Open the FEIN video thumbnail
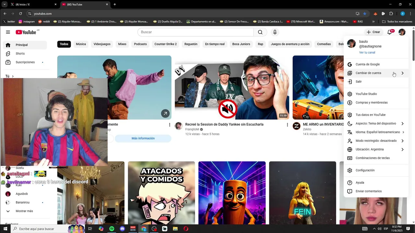Image resolution: width=415 pixels, height=233 pixels. coord(302,193)
